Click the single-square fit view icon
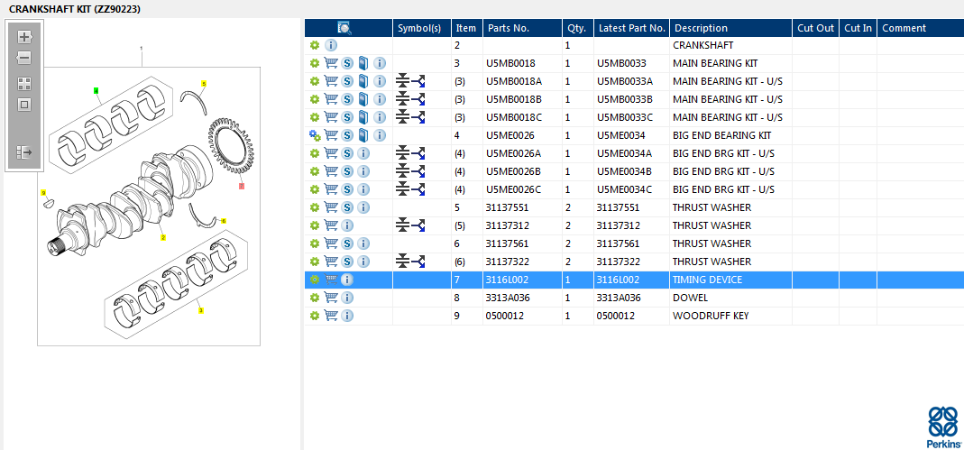Screen dimensions: 964x450 24,105
